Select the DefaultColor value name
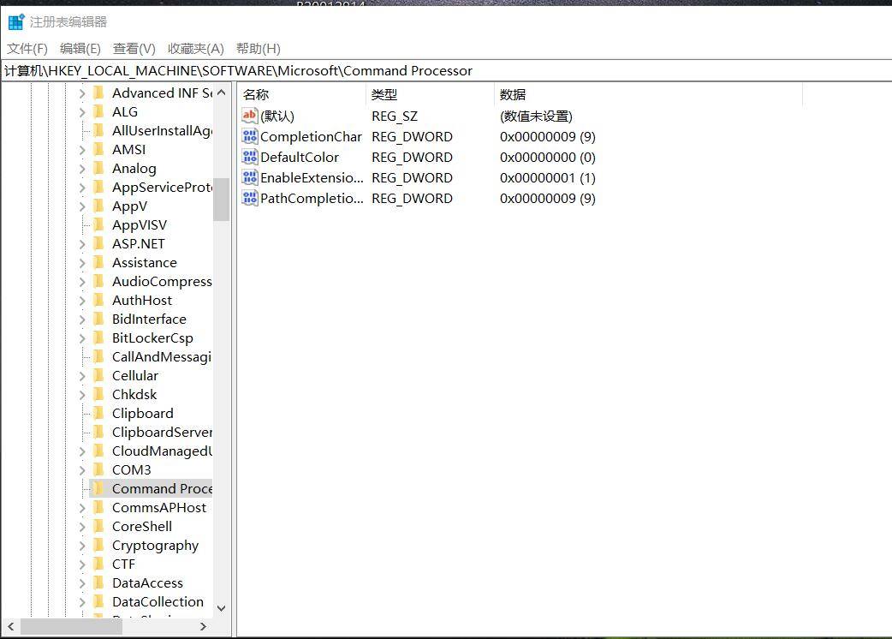 tap(300, 157)
